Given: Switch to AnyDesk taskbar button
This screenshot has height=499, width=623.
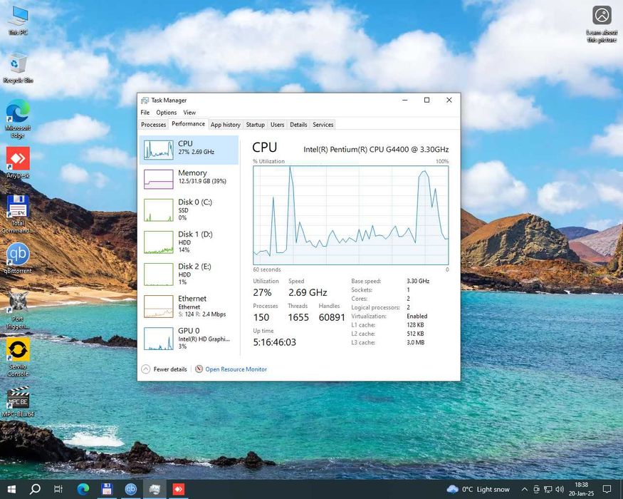Looking at the screenshot, I should point(179,489).
